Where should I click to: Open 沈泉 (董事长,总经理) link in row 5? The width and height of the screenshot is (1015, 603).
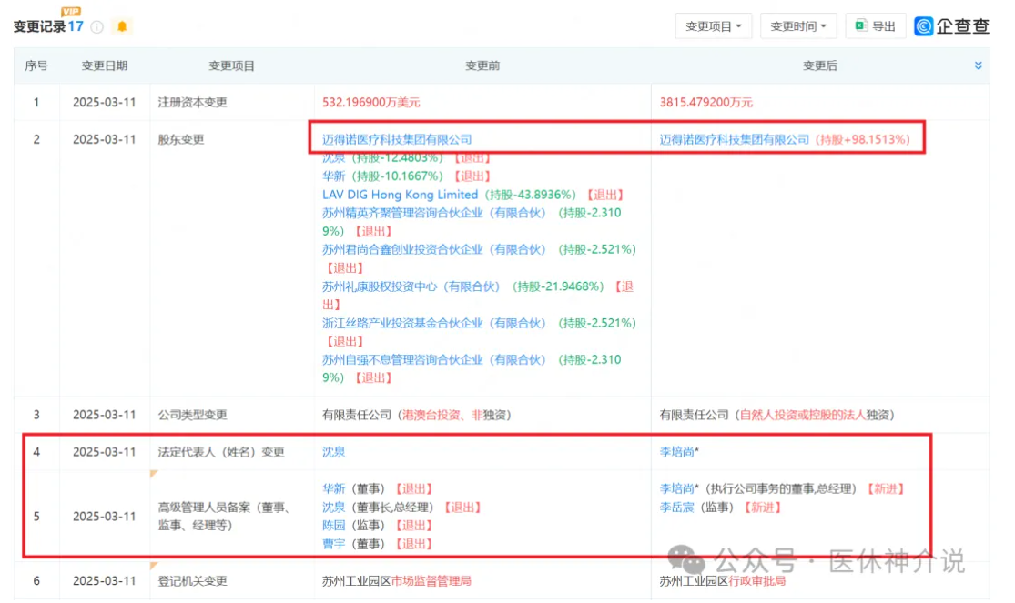tap(333, 508)
